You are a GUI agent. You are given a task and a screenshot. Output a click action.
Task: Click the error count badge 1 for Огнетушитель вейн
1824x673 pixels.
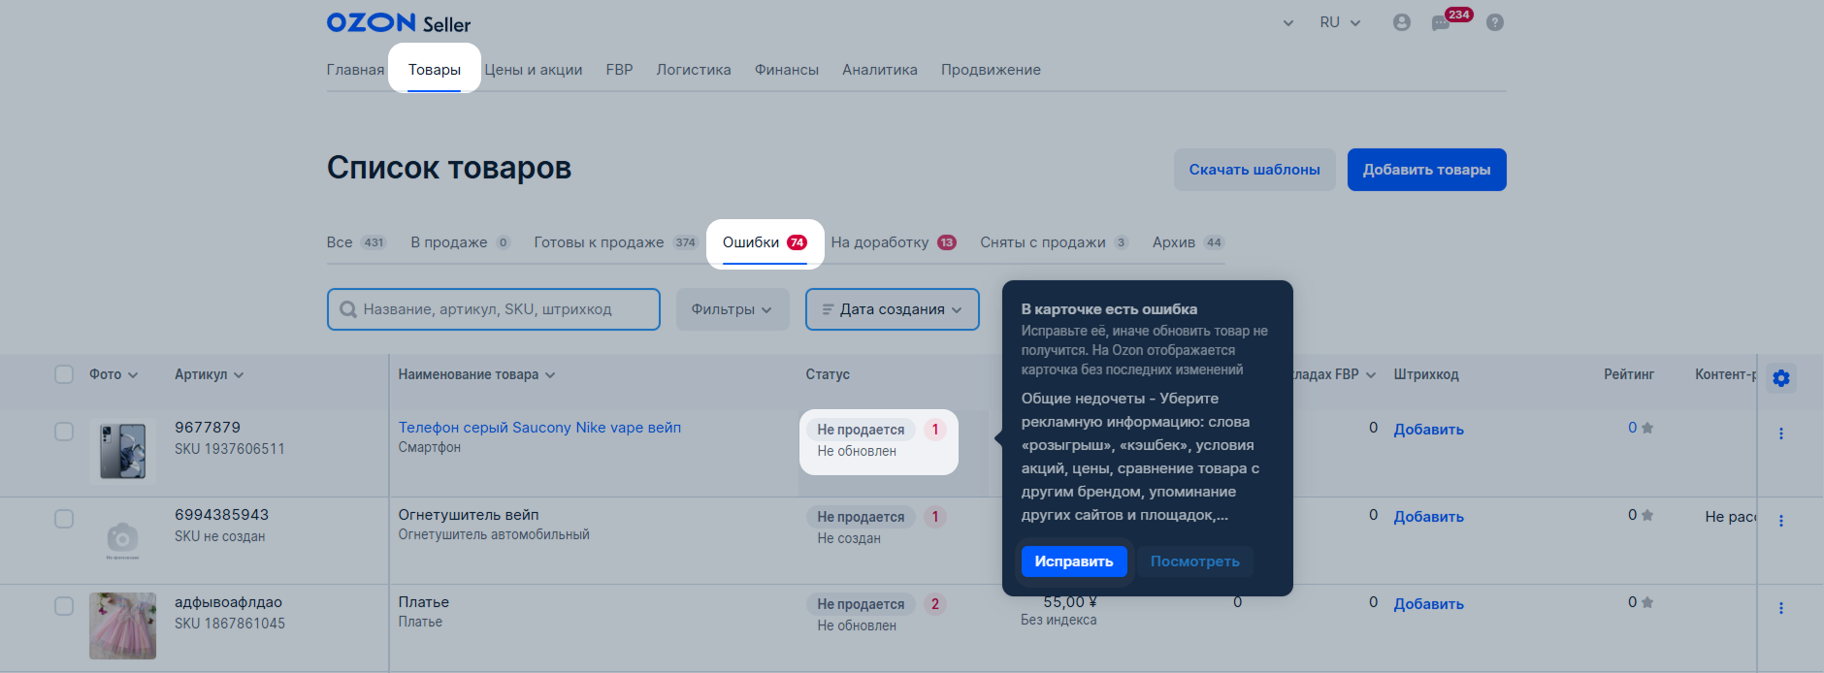point(935,517)
